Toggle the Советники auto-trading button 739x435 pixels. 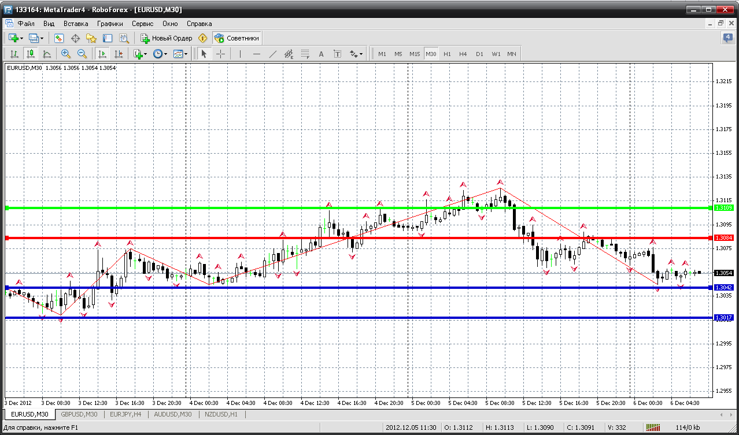tap(237, 38)
